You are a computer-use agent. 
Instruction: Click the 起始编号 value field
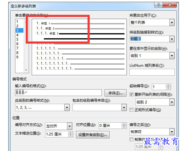(x=159, y=87)
